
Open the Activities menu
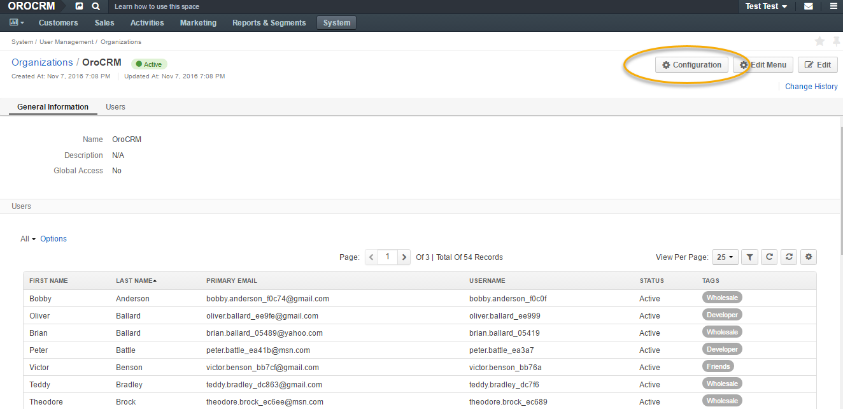(147, 23)
